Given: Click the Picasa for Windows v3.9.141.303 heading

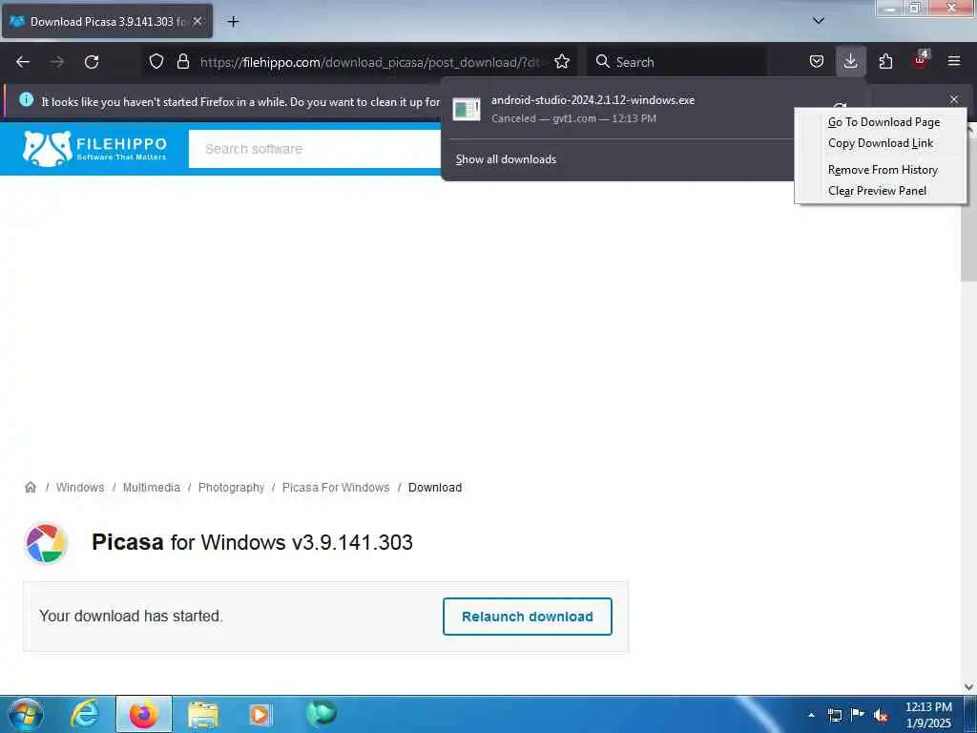Looking at the screenshot, I should (x=252, y=542).
